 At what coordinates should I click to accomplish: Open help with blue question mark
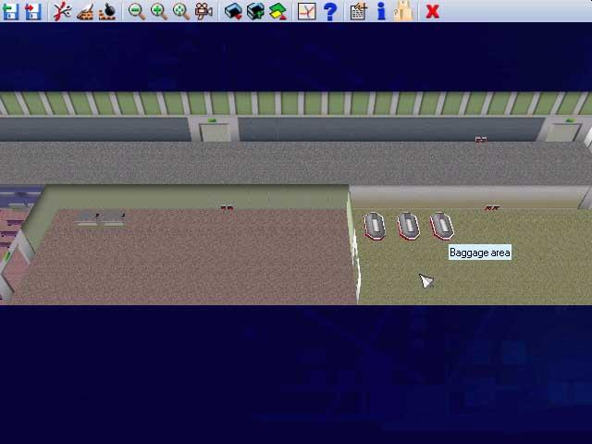point(329,11)
